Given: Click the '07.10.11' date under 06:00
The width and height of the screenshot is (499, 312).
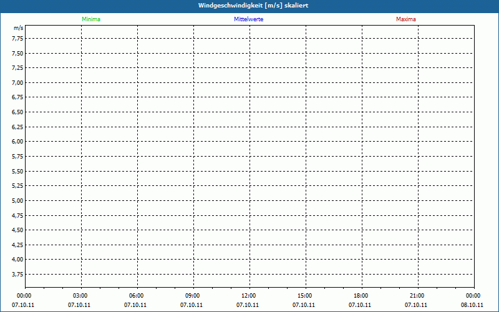Looking at the screenshot, I should click(135, 305).
